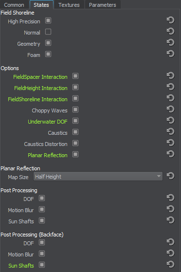This screenshot has width=181, height=272.
Task: Open the Parameters tab
Action: pyautogui.click(x=102, y=5)
